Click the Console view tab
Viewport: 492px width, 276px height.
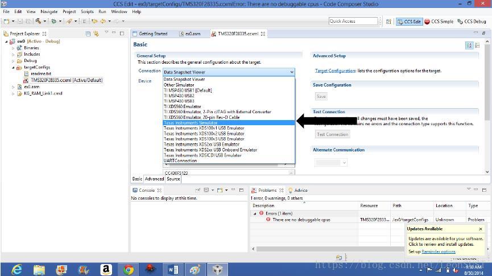[147, 190]
